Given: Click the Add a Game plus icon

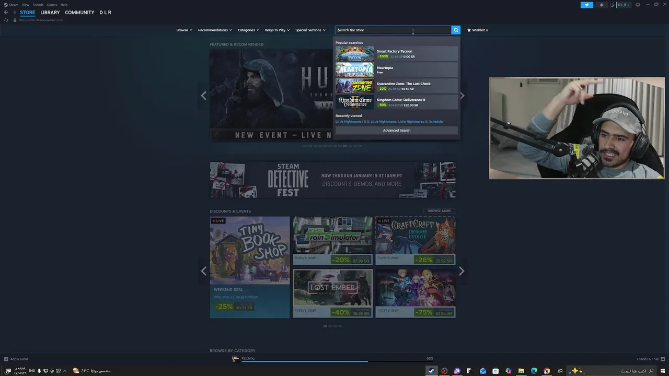Looking at the screenshot, I should 6,359.
